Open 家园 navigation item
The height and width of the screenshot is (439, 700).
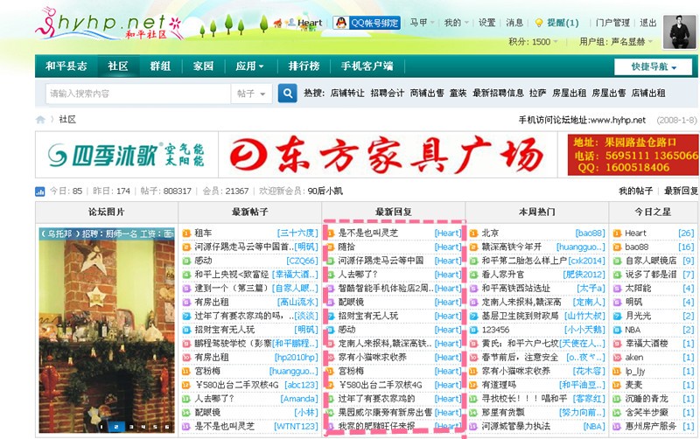click(203, 66)
